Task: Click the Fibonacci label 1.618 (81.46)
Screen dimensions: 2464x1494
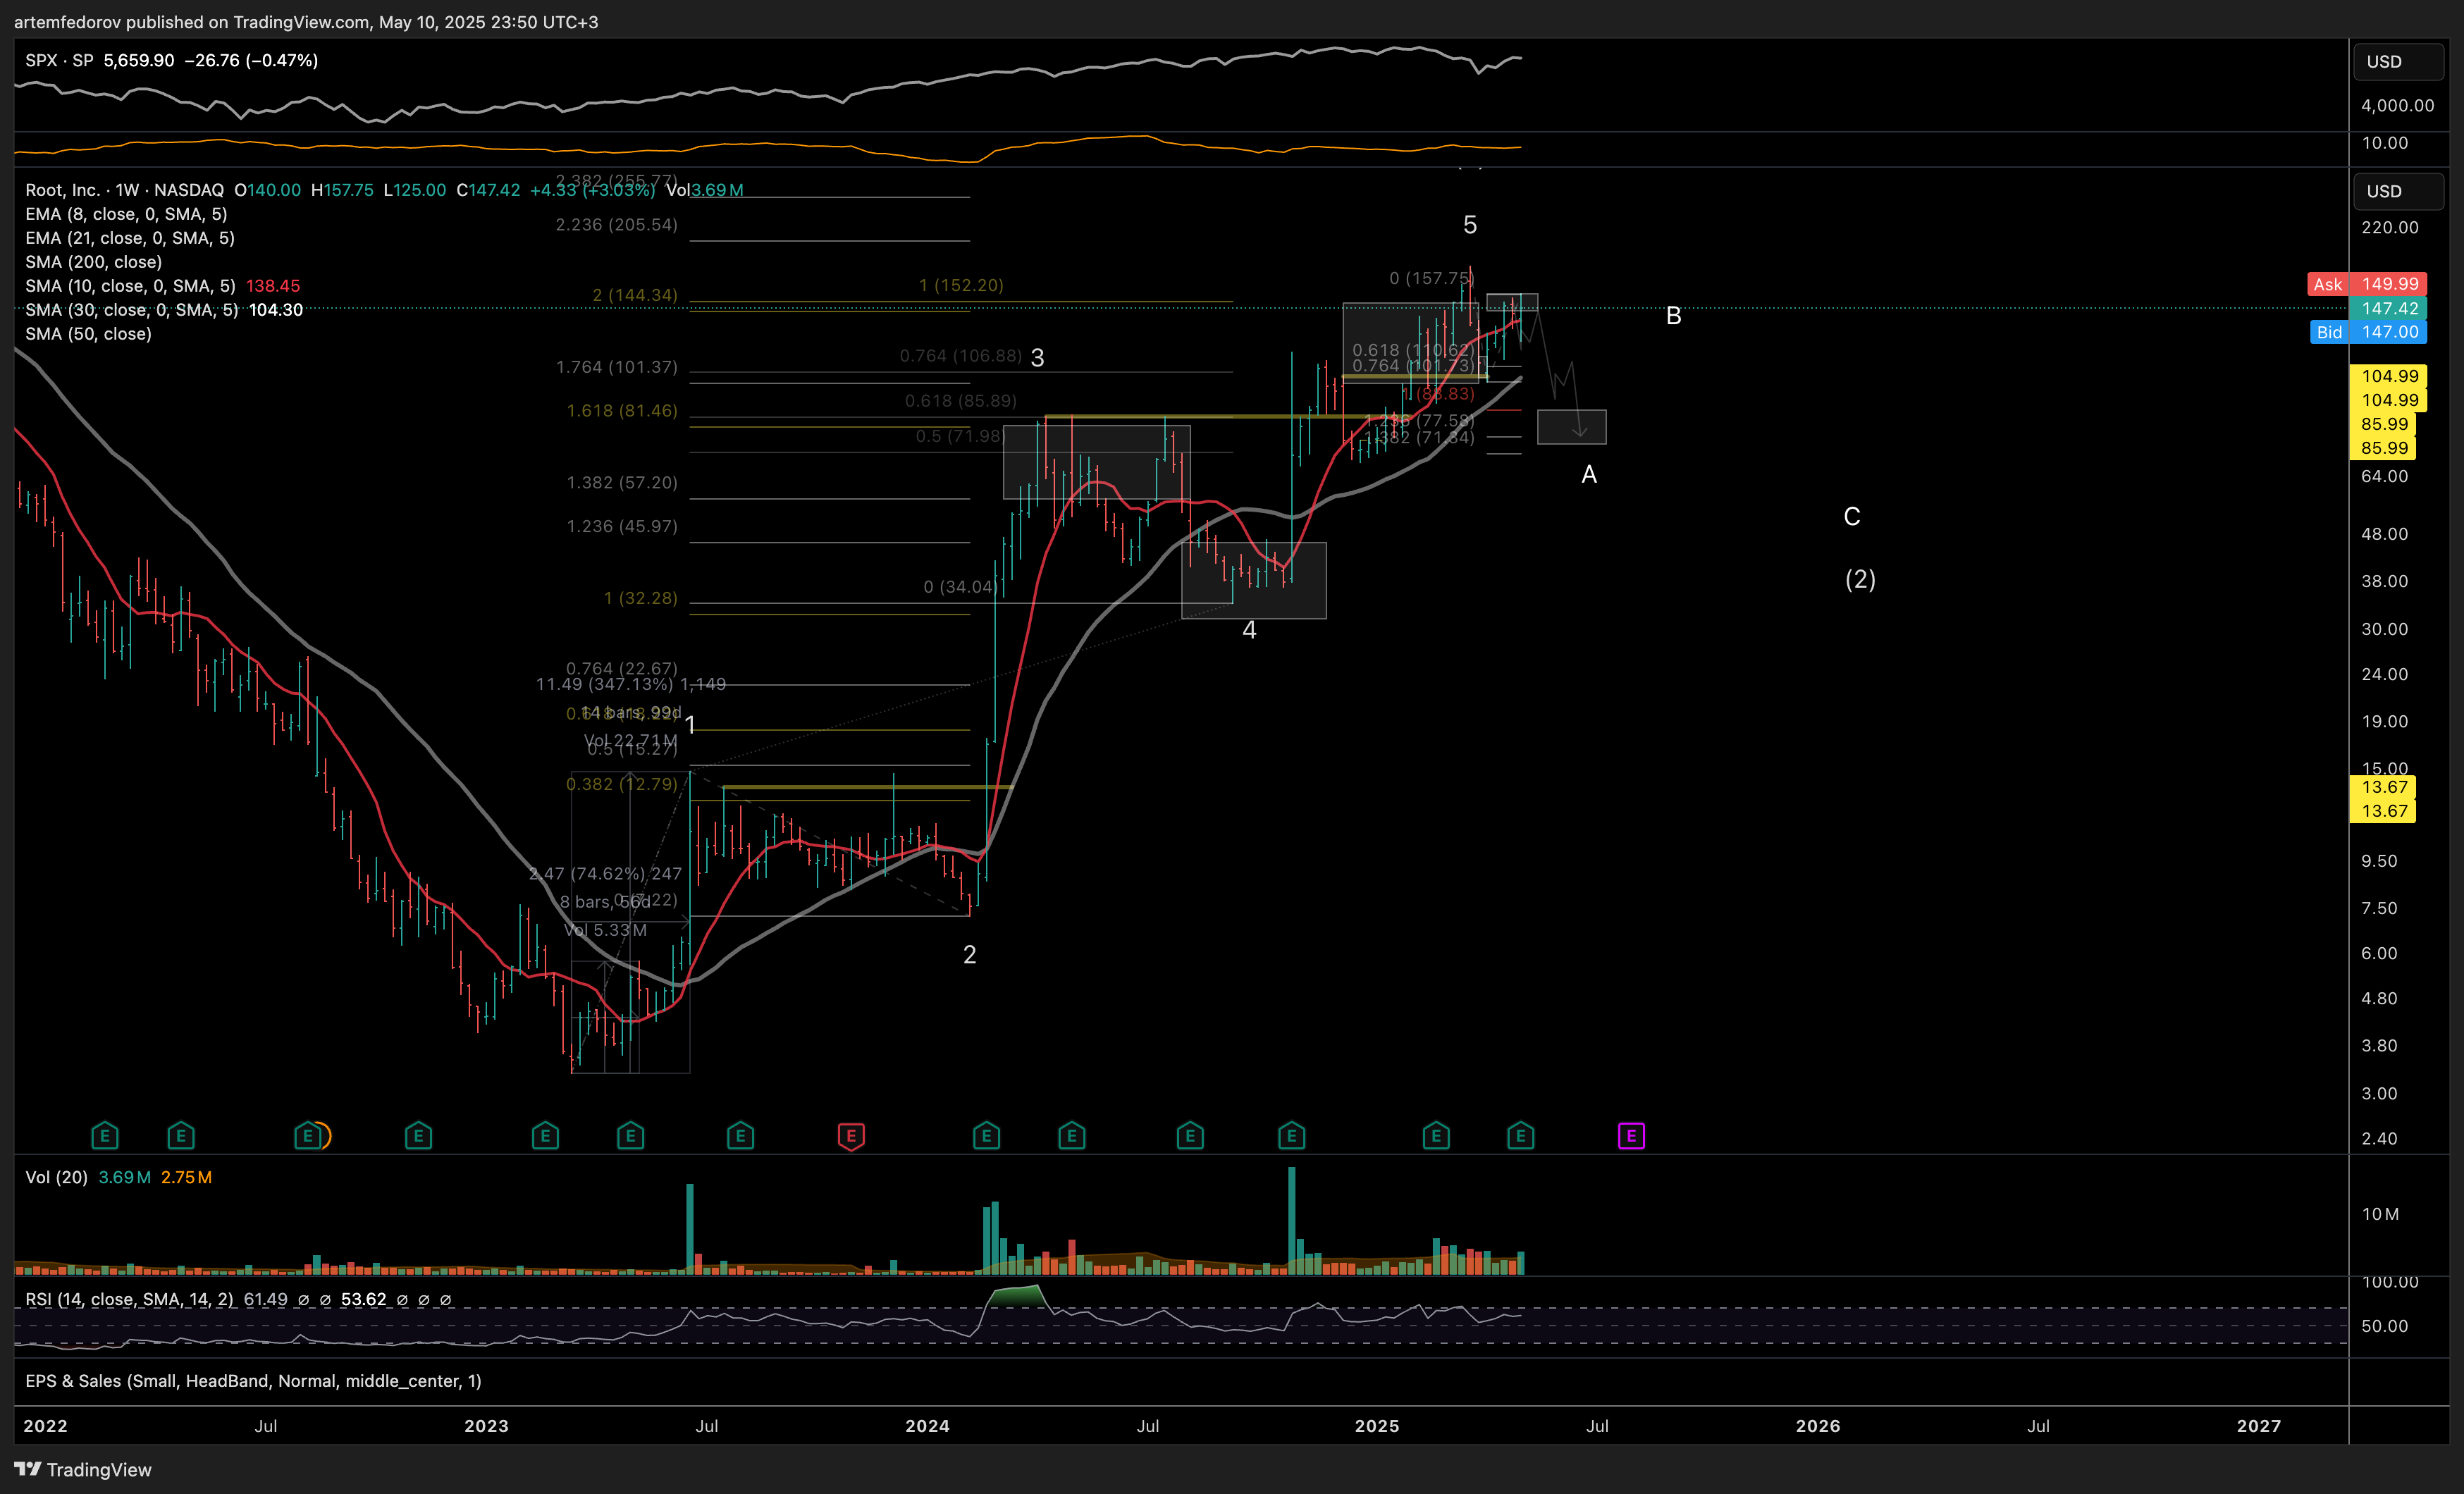Action: pos(622,411)
